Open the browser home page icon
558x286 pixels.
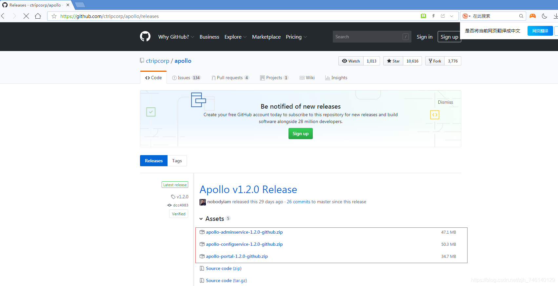click(x=38, y=16)
